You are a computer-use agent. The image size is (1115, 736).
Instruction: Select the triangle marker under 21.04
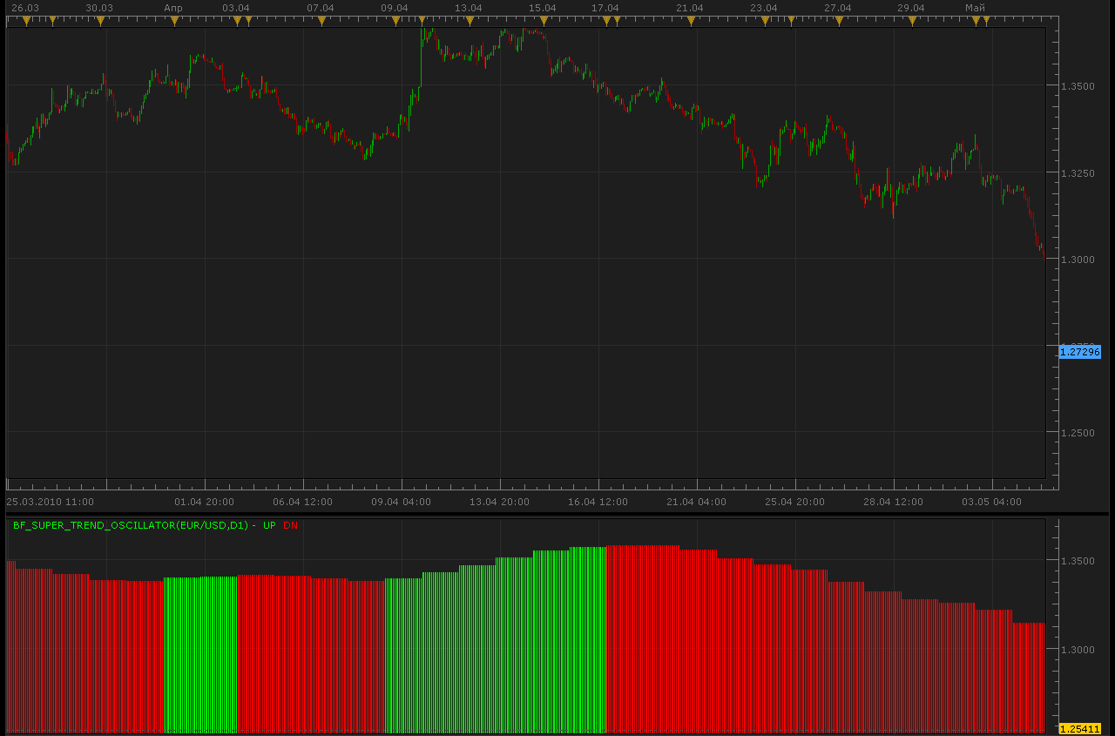[691, 21]
